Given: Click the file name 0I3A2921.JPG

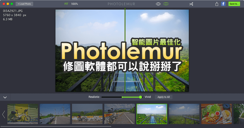Looking at the screenshot, I should tap(13, 11).
